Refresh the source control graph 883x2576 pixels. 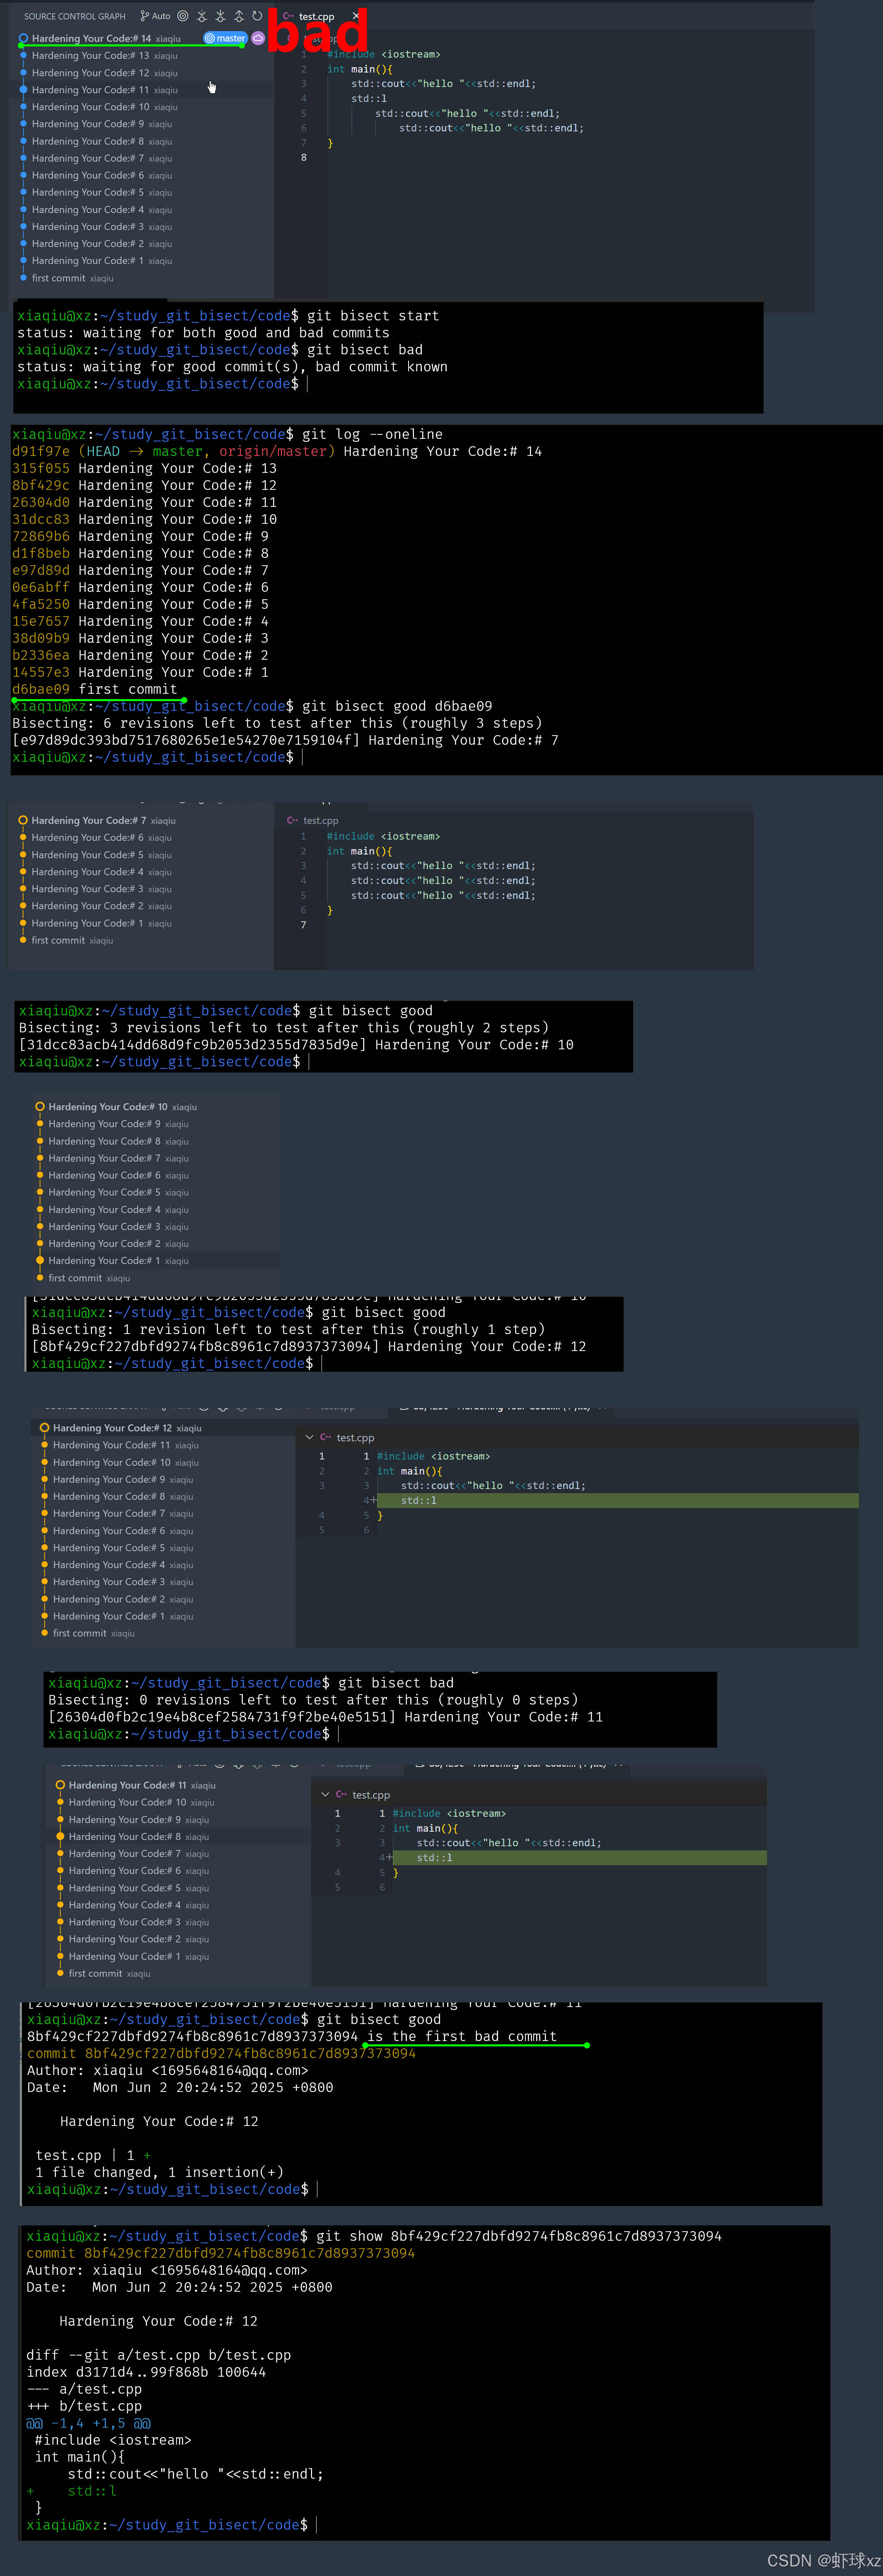pyautogui.click(x=257, y=16)
